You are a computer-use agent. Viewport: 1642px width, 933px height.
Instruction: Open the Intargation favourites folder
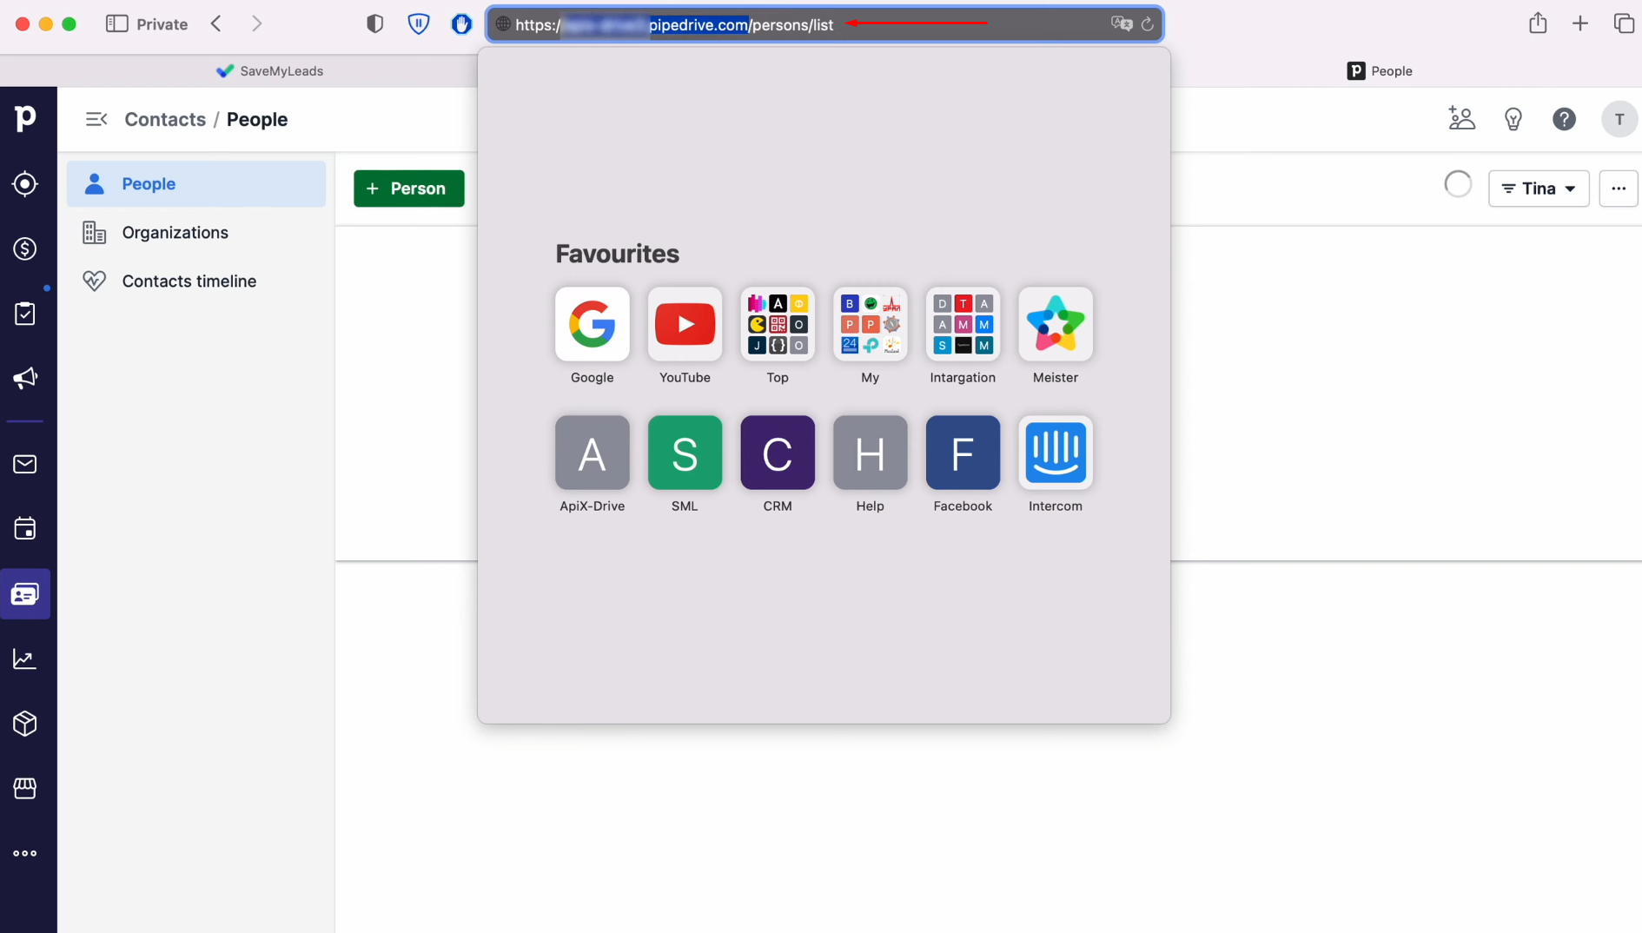963,324
